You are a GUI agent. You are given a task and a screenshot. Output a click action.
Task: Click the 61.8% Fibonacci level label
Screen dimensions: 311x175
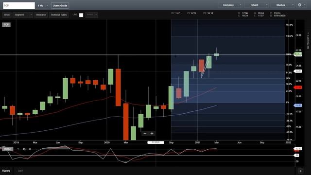coord(289,72)
